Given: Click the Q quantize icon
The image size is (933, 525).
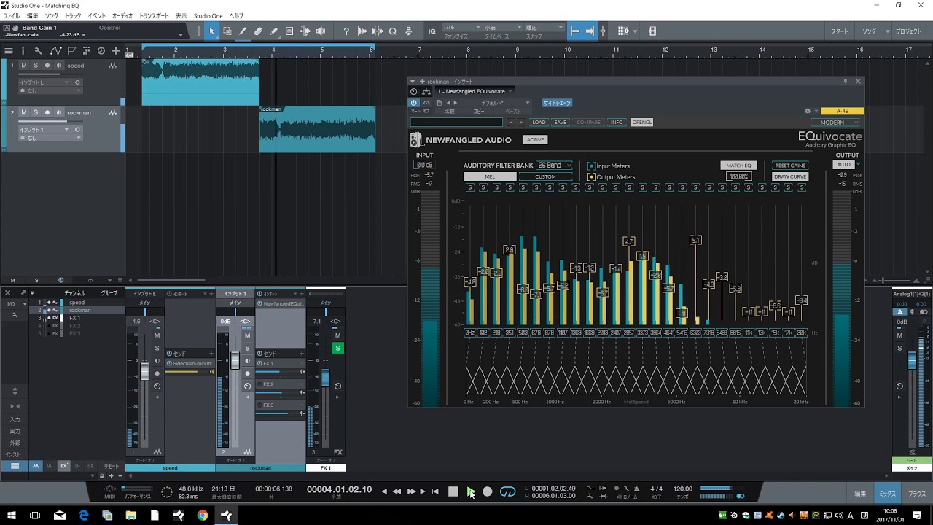Looking at the screenshot, I should tap(393, 31).
